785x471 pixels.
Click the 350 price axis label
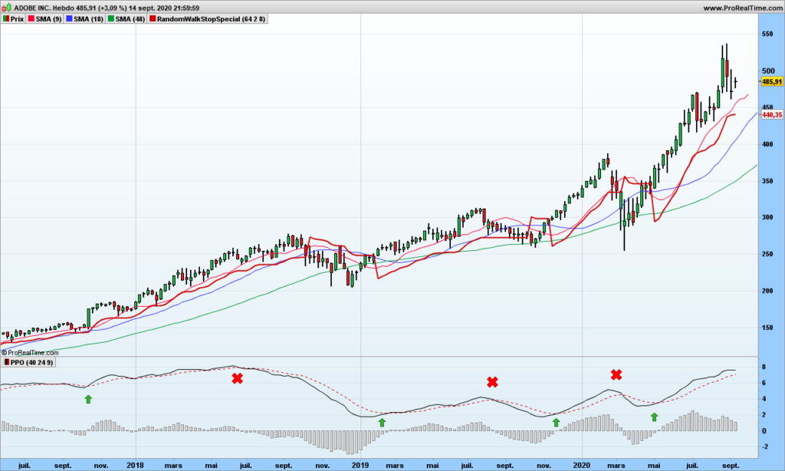(767, 181)
